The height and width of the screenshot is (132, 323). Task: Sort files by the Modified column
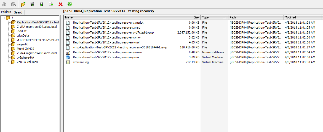click(x=302, y=17)
